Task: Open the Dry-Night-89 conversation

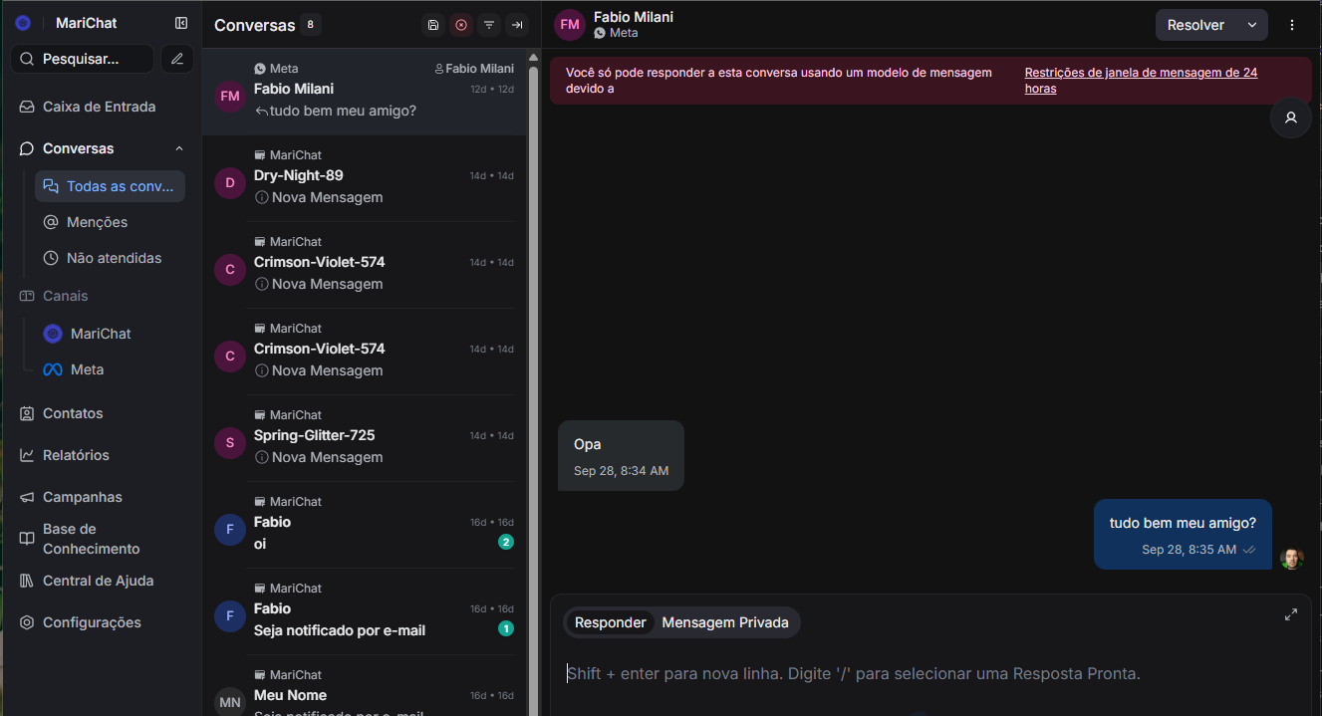Action: pos(365,178)
